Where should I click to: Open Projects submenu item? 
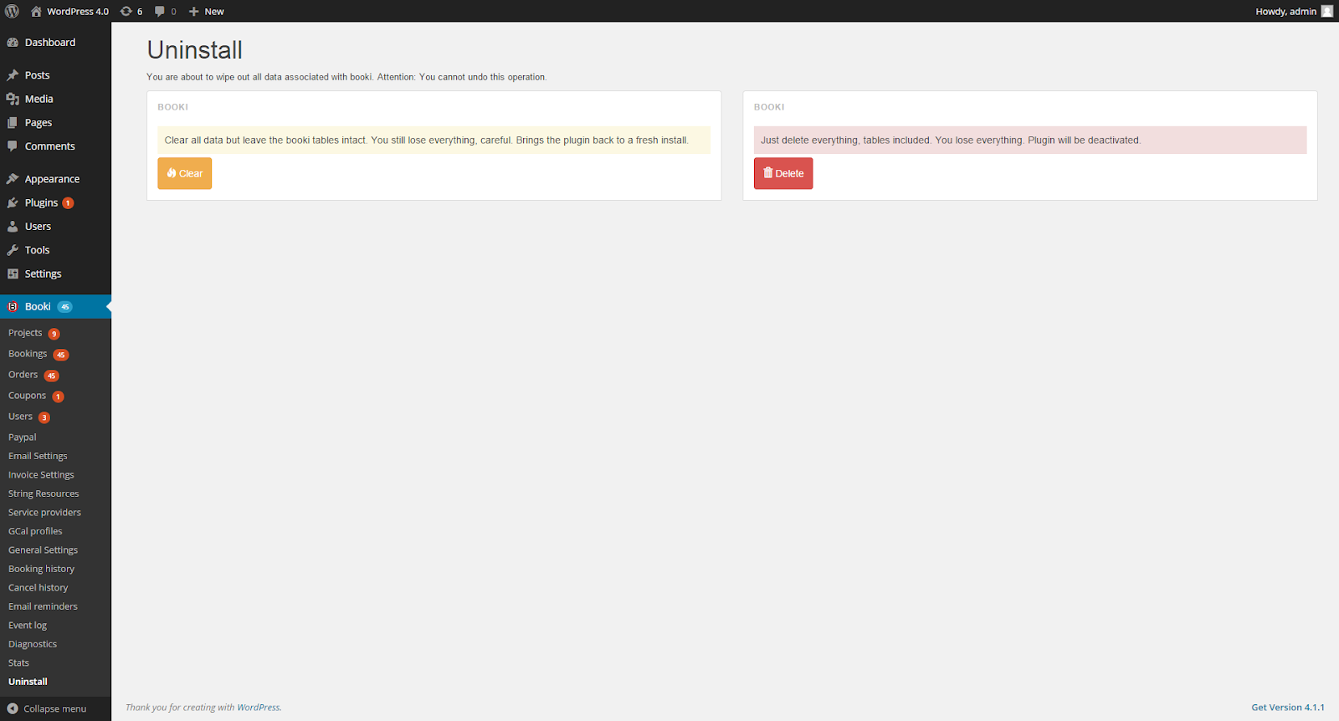25,333
